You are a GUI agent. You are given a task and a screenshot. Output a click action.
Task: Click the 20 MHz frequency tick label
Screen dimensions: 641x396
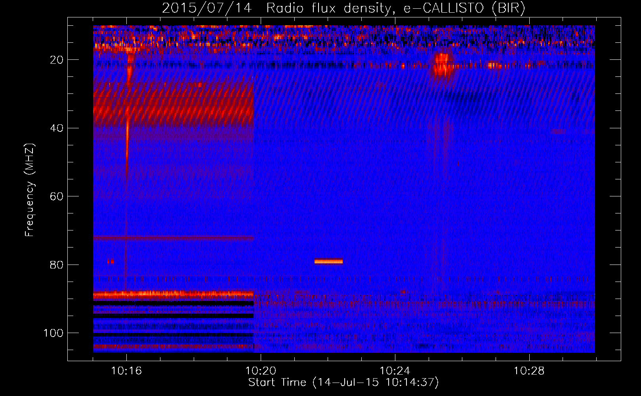(57, 60)
